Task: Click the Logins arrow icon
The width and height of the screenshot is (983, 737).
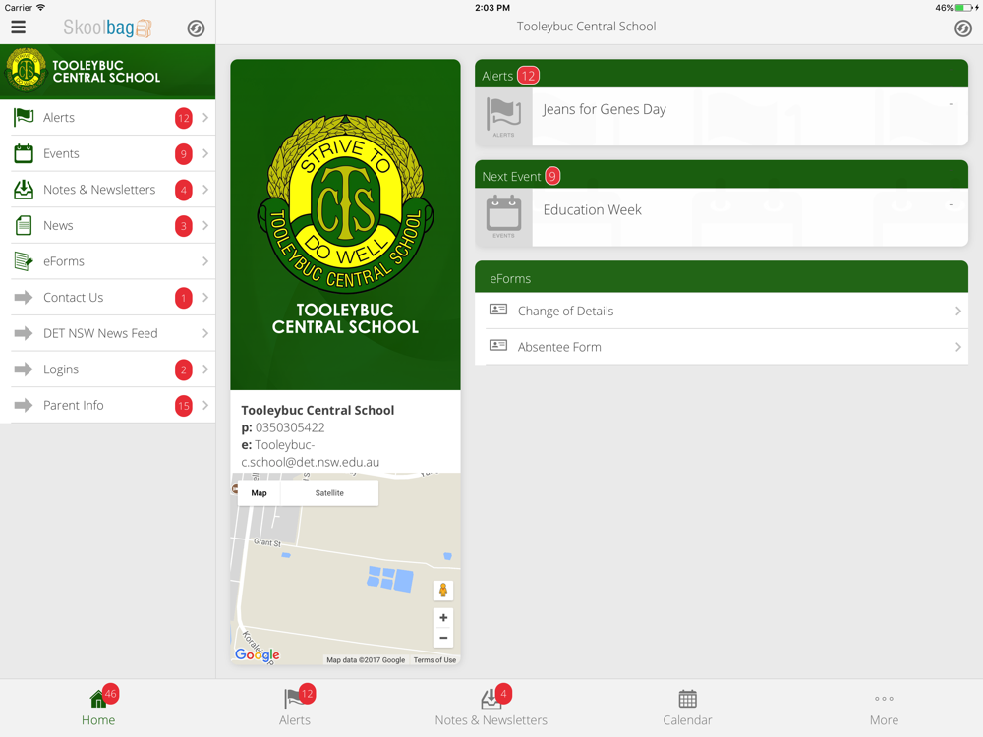Action: (24, 369)
